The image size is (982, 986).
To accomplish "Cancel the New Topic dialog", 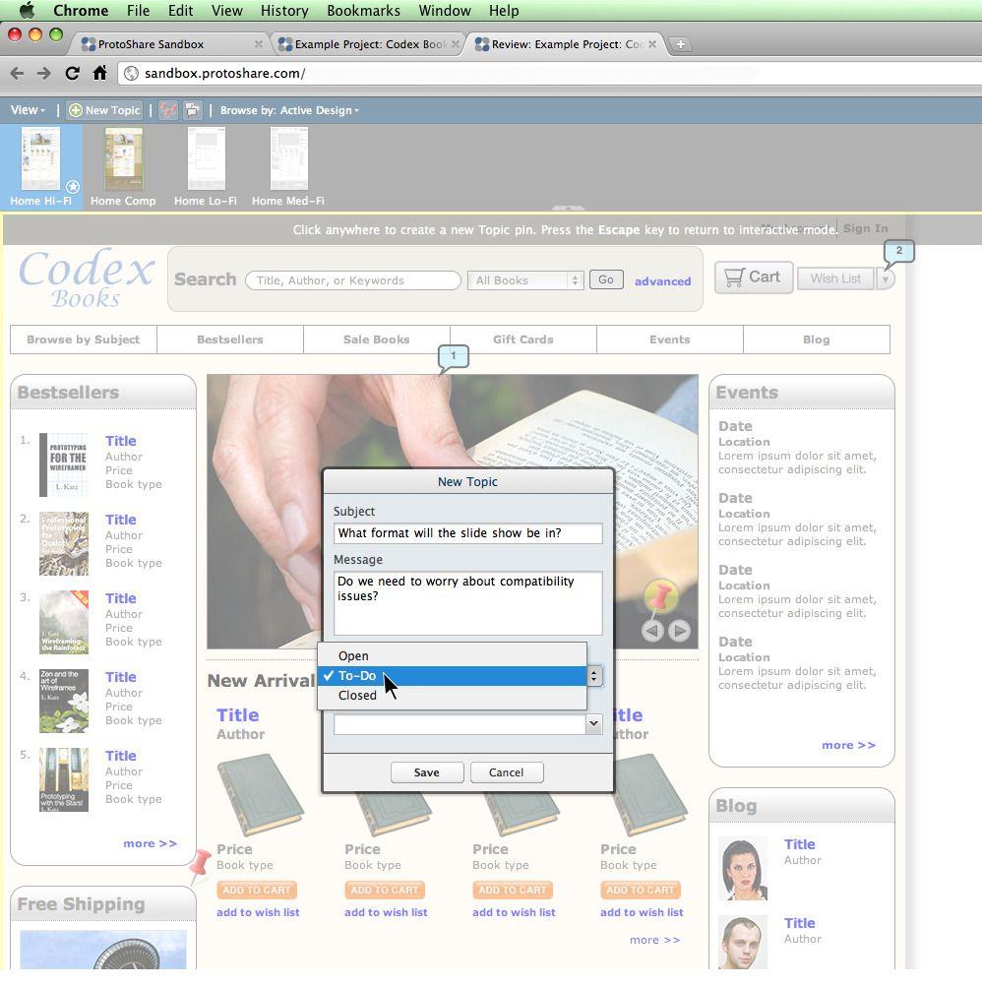I will tap(506, 772).
